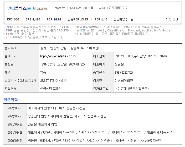Click the 발행주식수(보통/우선) row label

click(x=20, y=80)
